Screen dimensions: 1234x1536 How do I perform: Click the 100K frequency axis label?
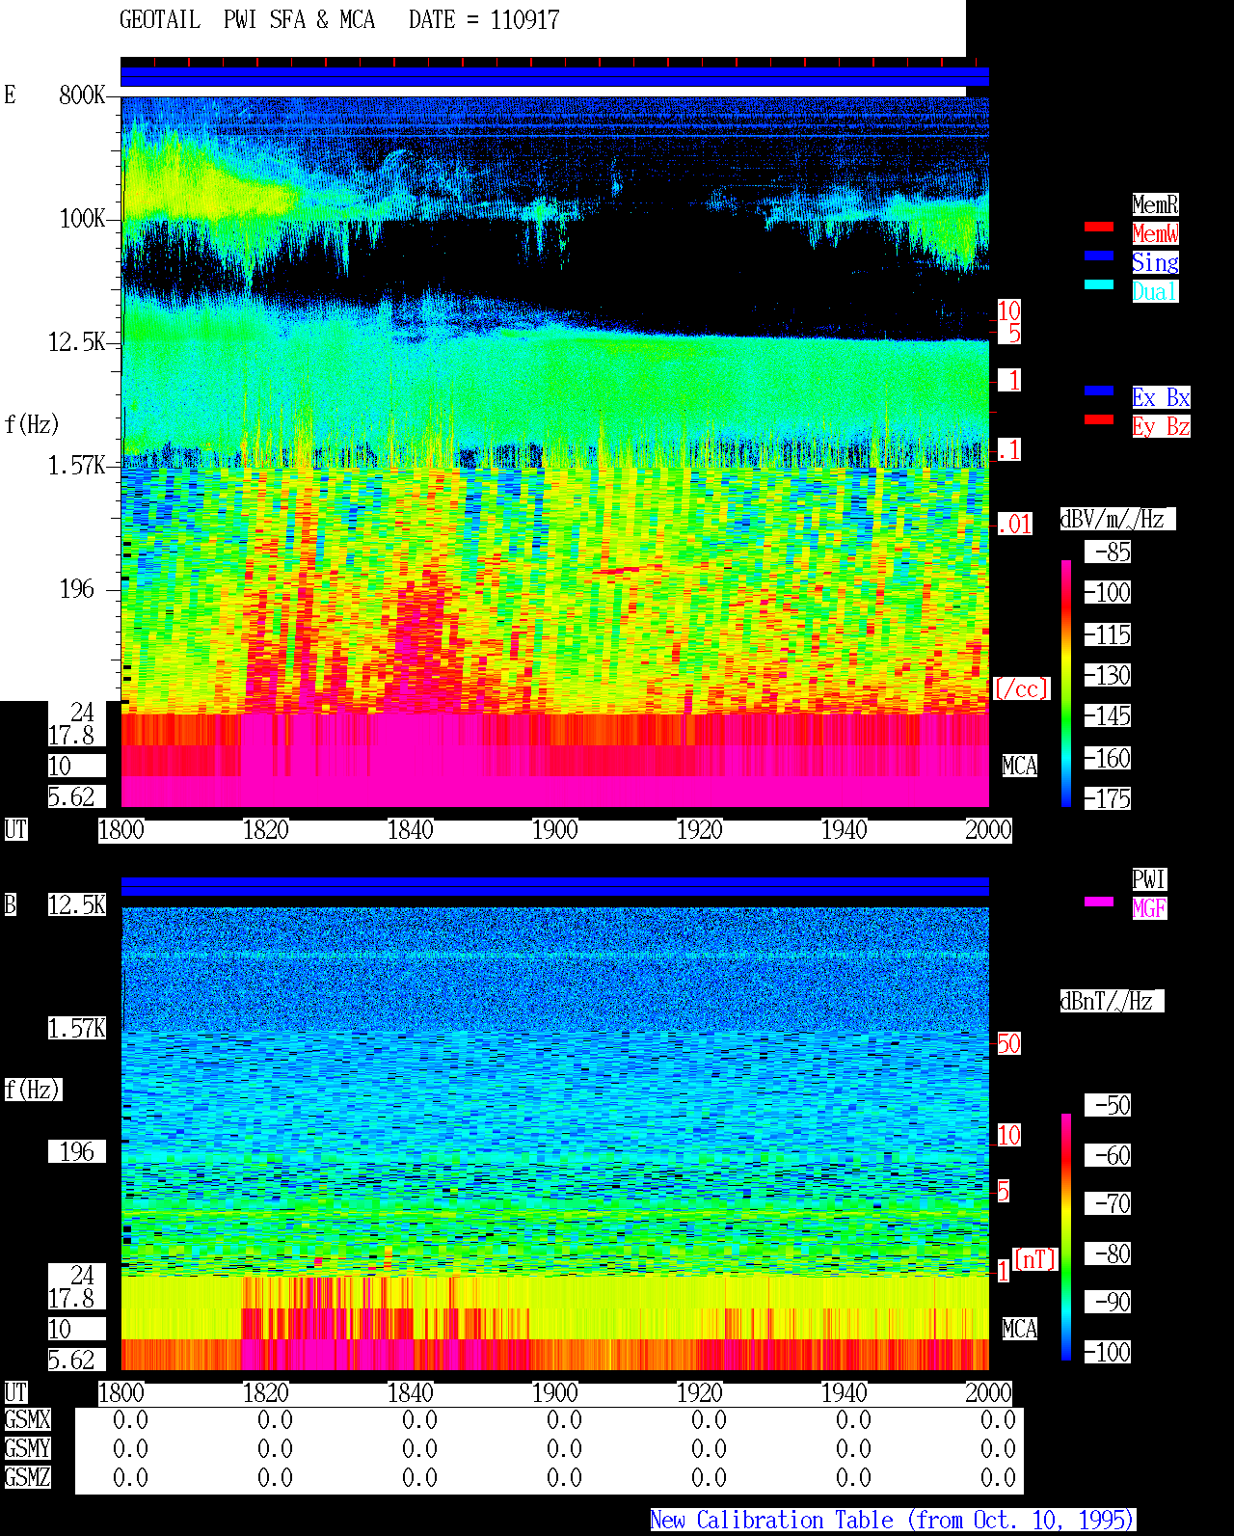coord(82,218)
